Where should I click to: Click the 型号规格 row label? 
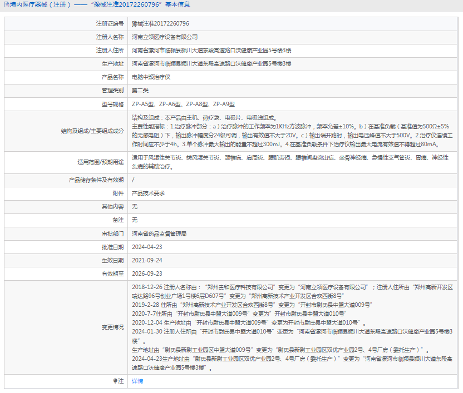pos(112,104)
